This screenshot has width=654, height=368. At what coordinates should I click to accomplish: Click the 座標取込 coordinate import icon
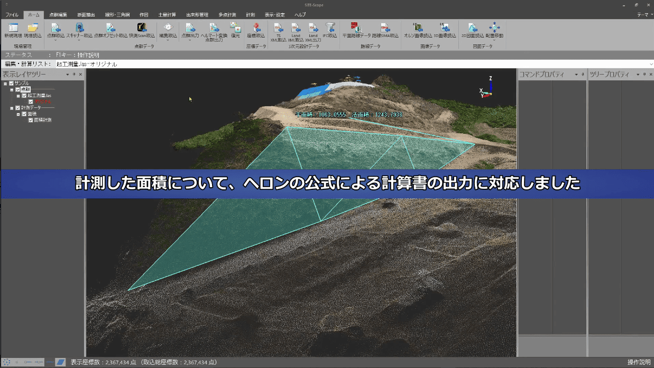256,27
